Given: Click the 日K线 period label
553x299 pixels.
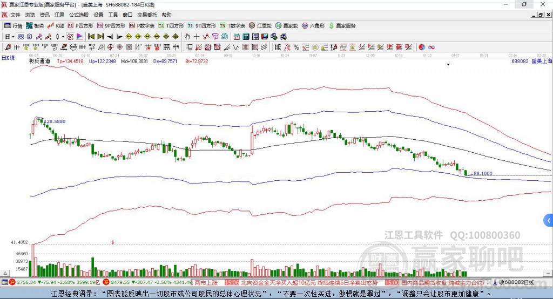Looking at the screenshot, I should (x=8, y=58).
